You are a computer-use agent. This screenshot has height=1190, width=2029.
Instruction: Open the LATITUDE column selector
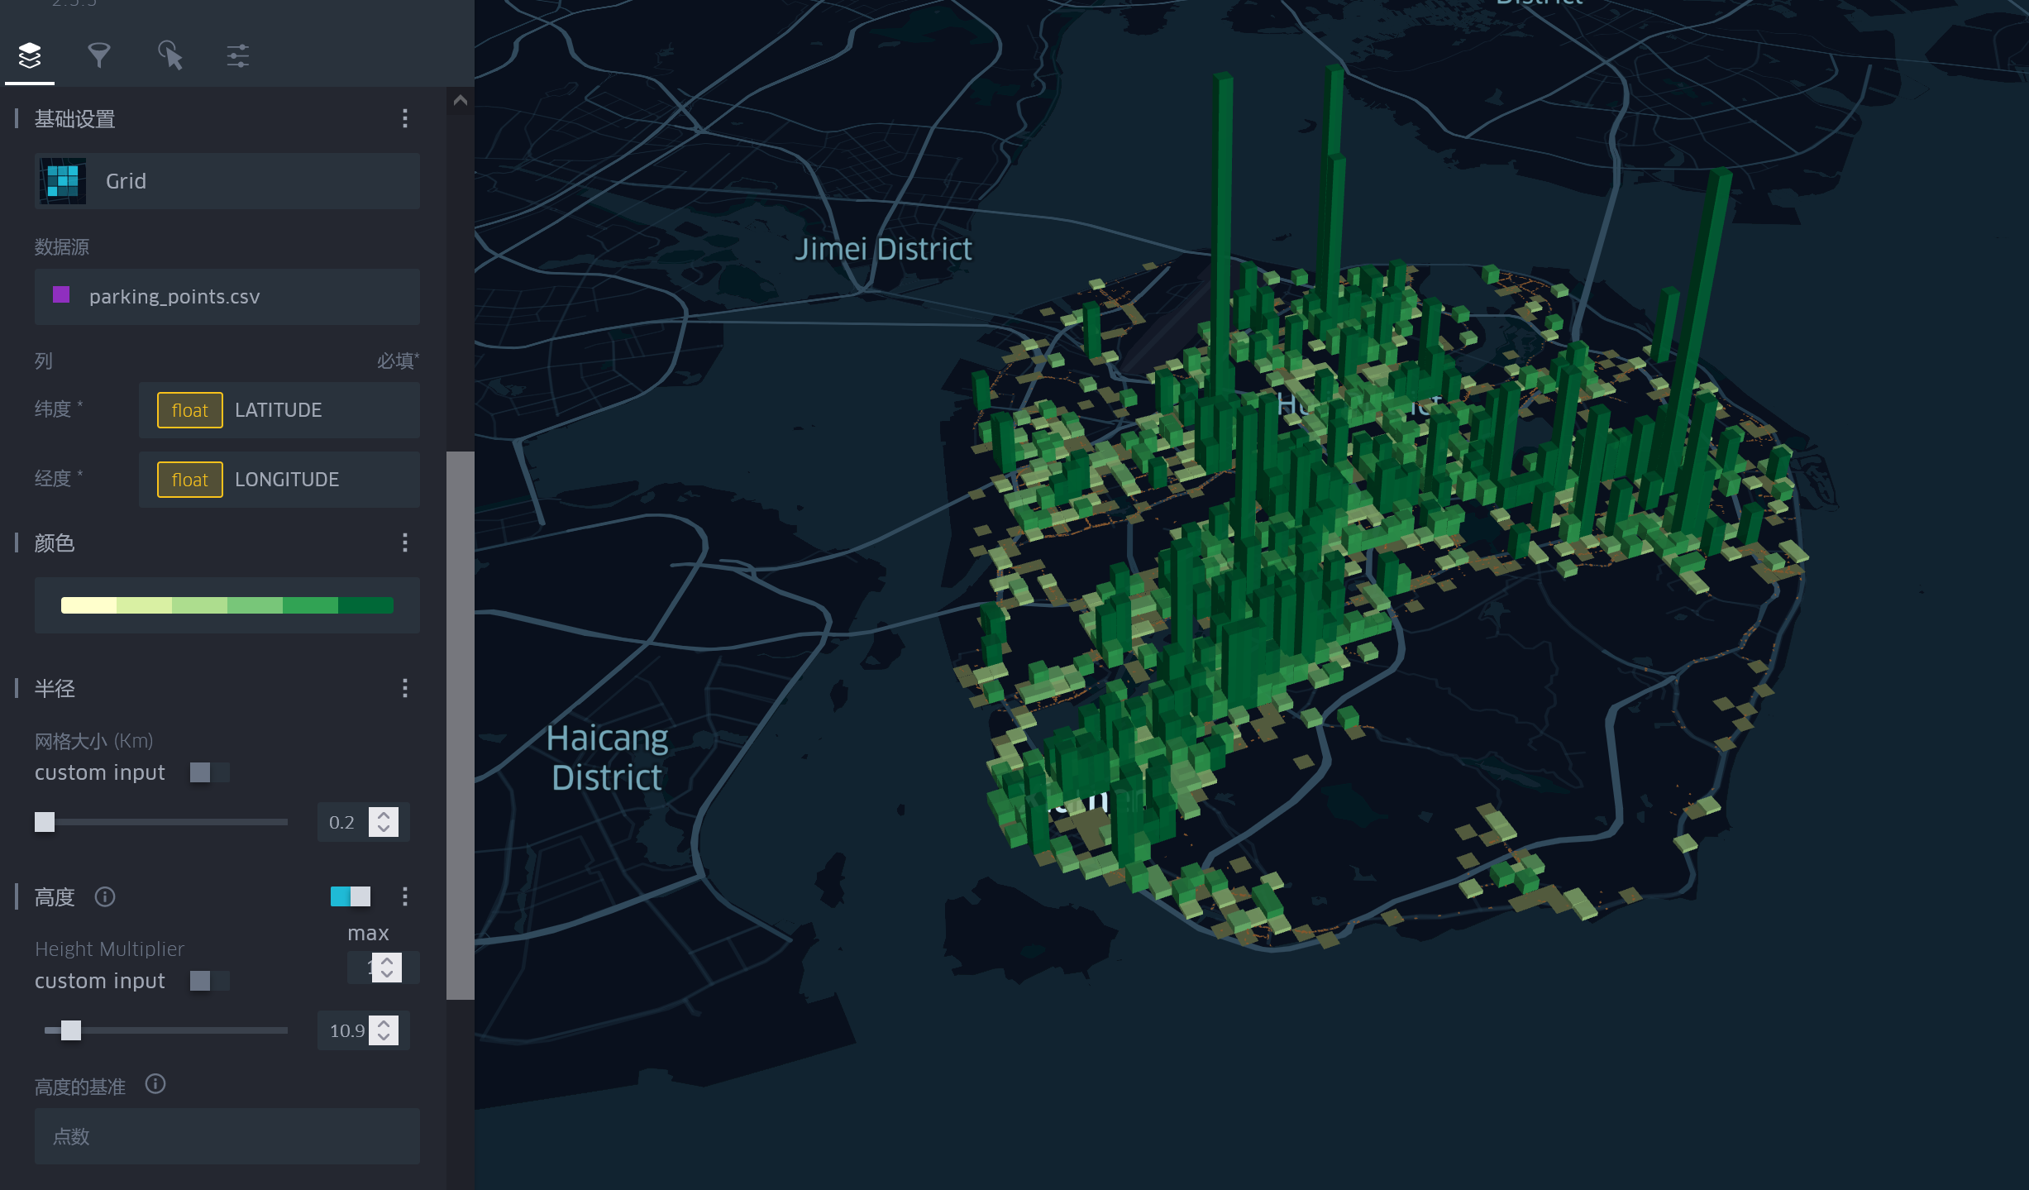(x=279, y=410)
